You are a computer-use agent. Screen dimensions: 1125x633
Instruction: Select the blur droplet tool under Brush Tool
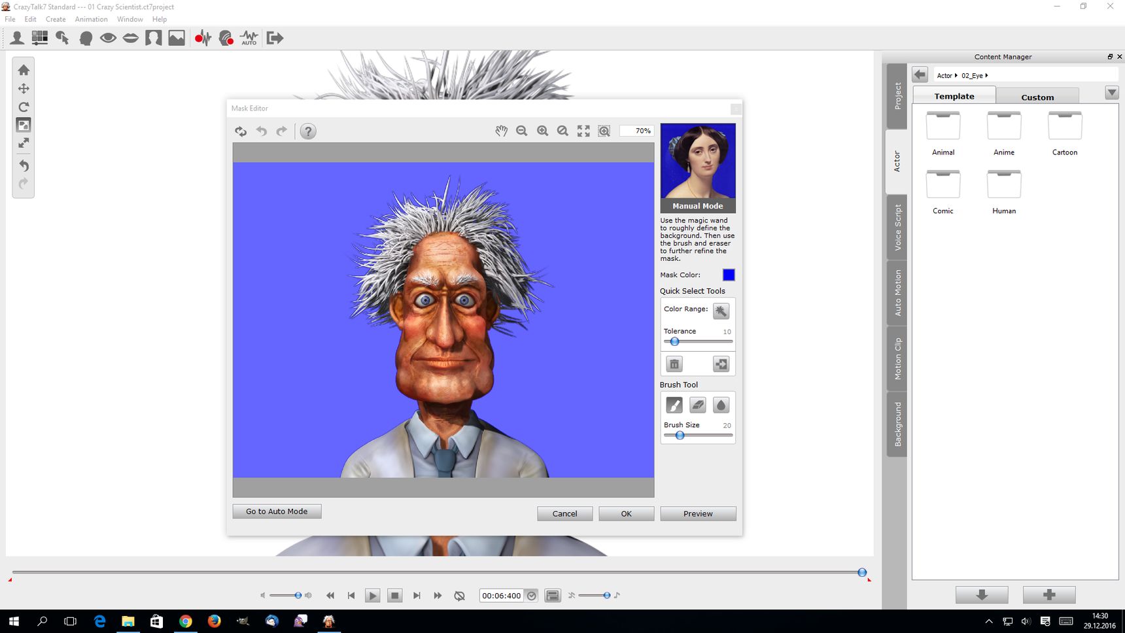point(721,405)
